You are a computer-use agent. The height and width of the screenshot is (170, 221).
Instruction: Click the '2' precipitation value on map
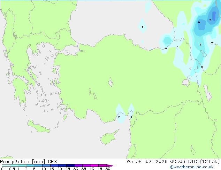pos(200,45)
